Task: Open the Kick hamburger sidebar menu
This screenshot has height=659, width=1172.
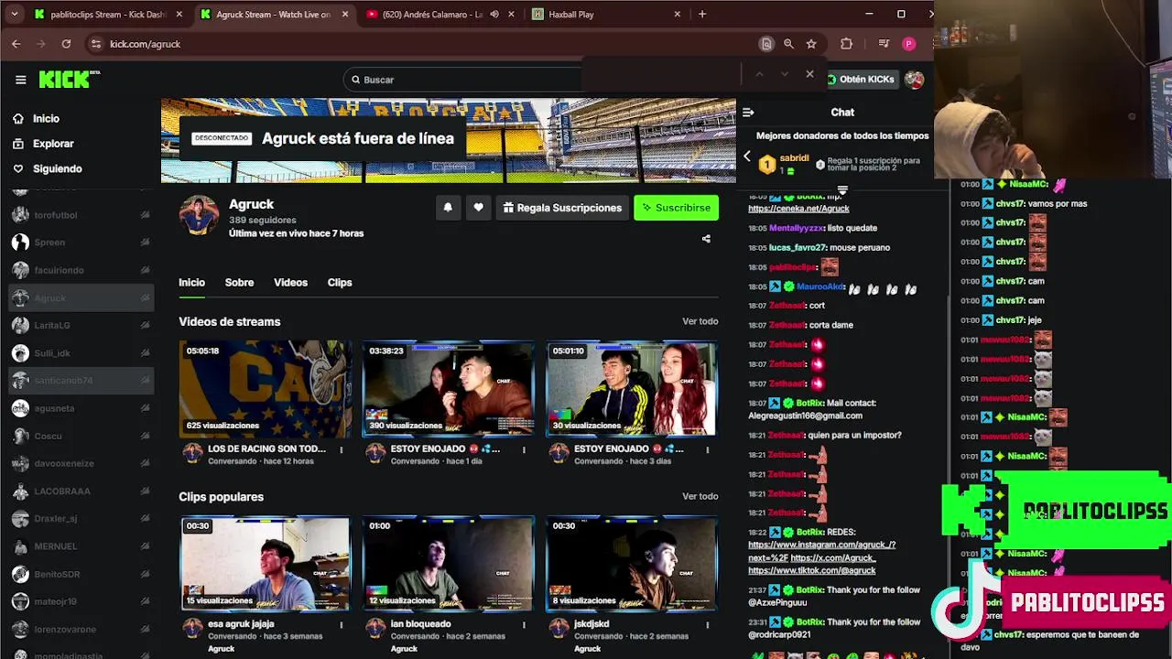Action: [x=20, y=80]
